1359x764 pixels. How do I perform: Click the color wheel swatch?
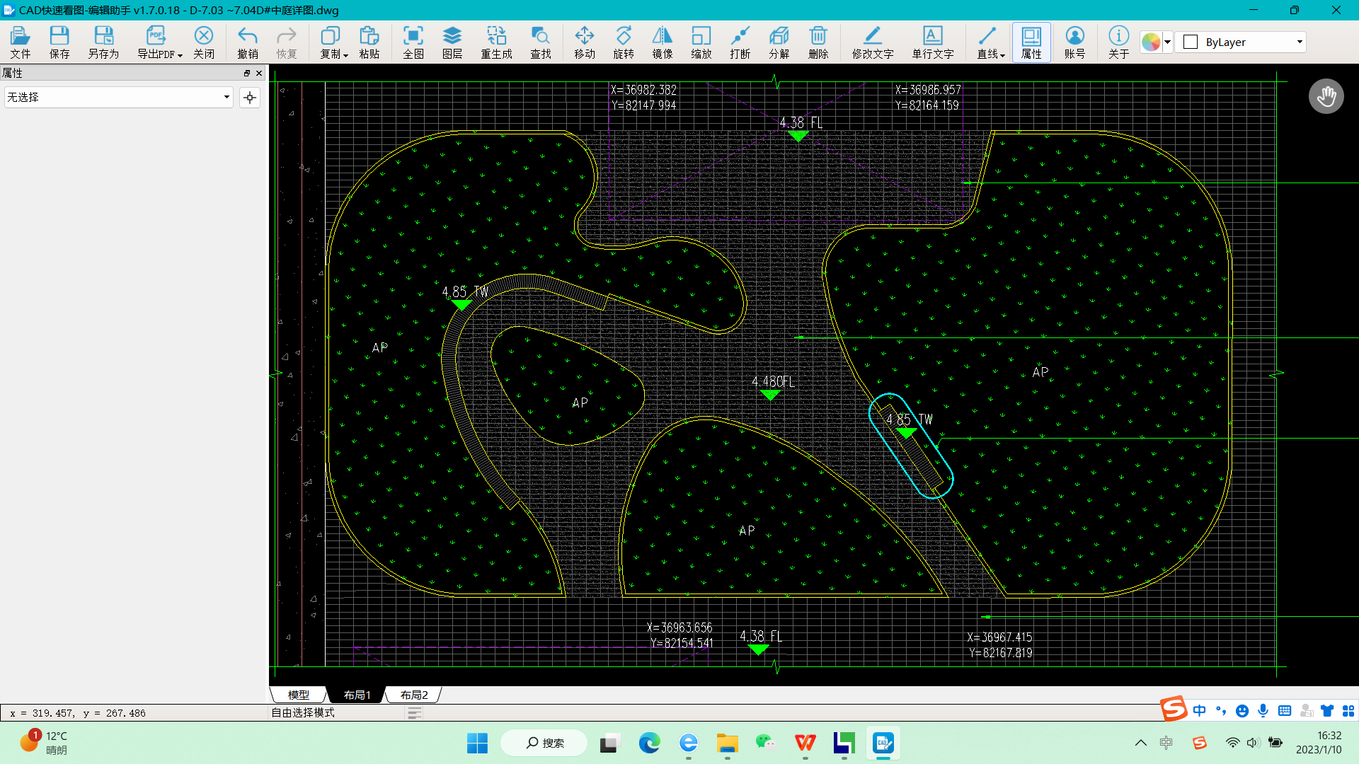coord(1151,42)
